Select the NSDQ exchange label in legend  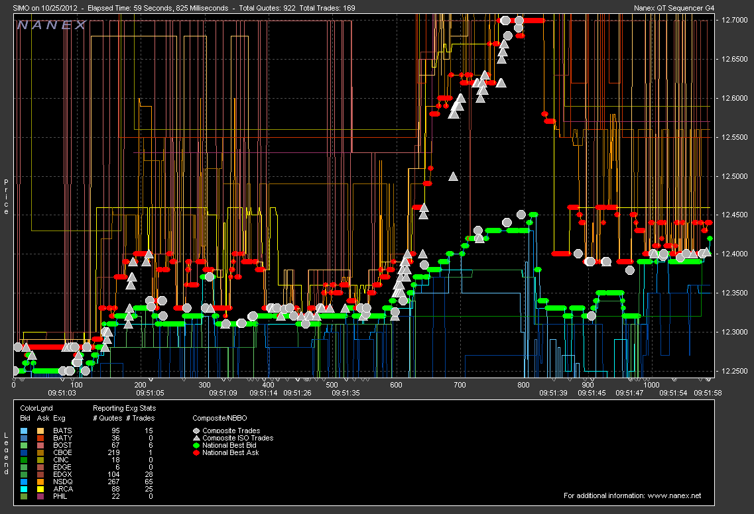[x=64, y=482]
